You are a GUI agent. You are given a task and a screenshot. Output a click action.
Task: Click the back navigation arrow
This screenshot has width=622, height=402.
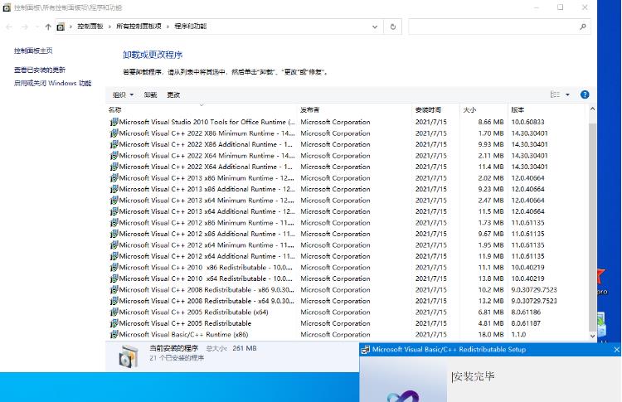[7, 27]
